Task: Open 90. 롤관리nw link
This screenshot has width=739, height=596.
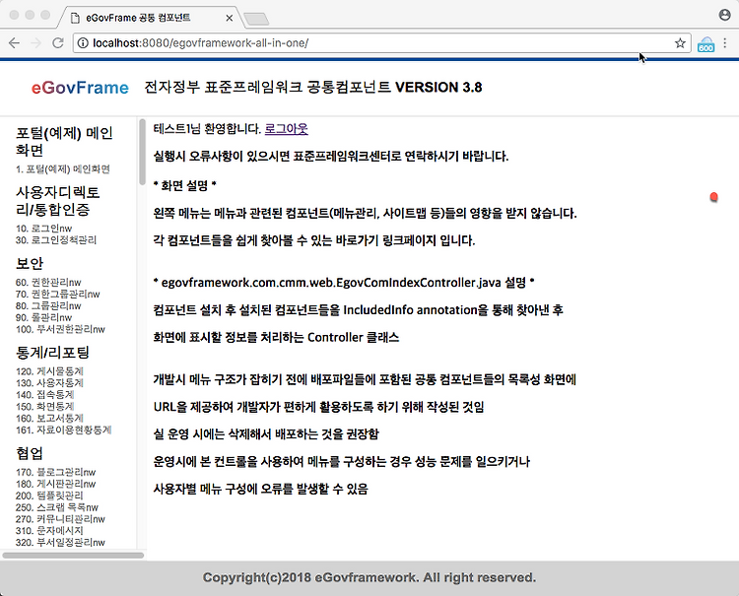Action: (x=43, y=317)
